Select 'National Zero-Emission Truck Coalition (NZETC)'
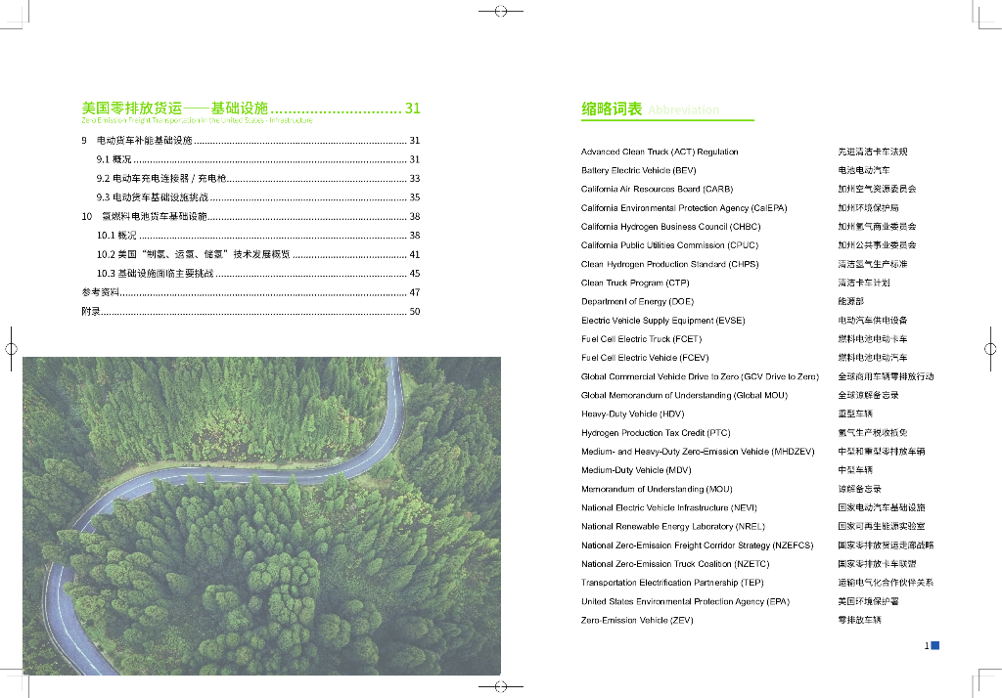This screenshot has width=1002, height=698. (675, 564)
